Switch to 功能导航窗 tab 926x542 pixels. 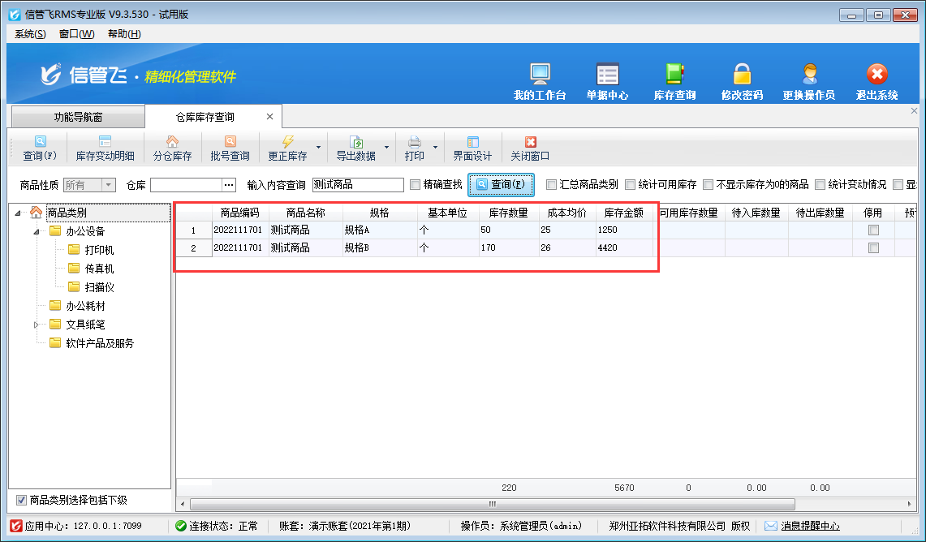tap(78, 117)
